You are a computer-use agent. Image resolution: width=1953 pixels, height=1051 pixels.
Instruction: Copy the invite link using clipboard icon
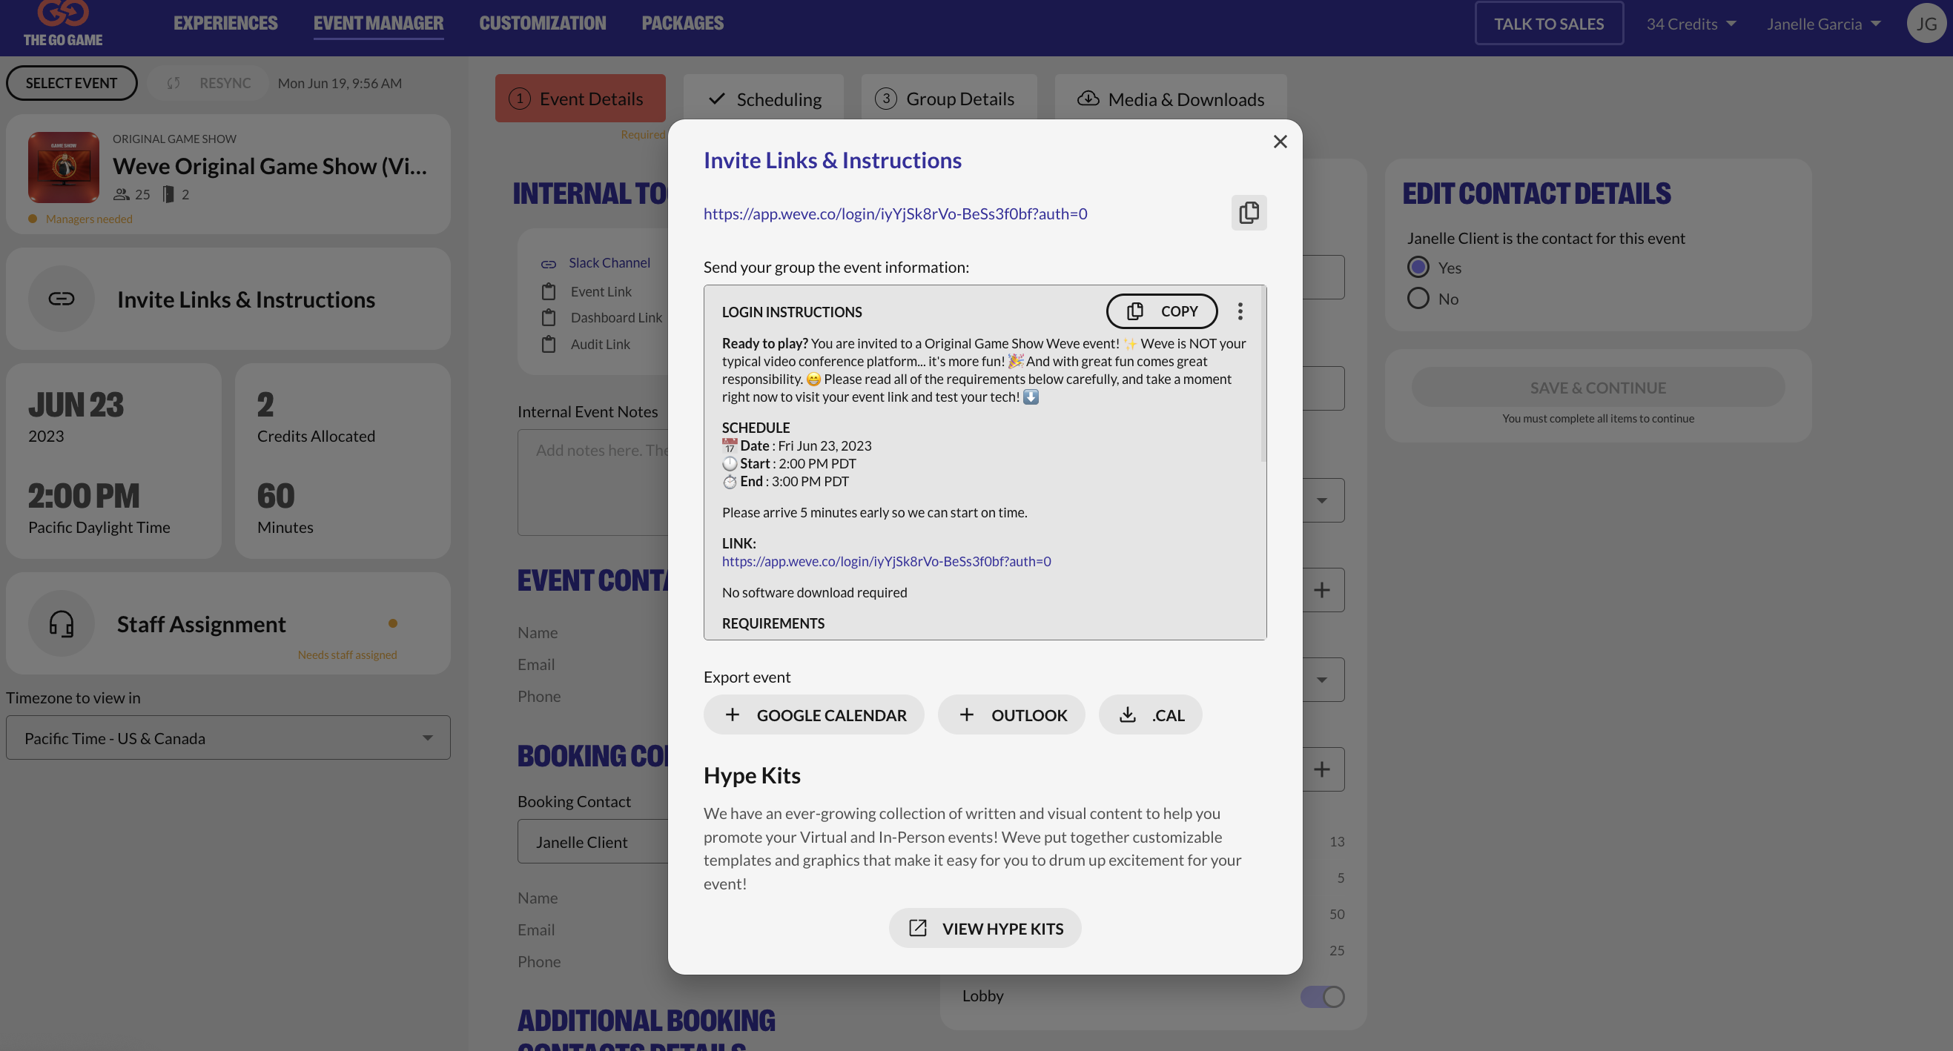(1249, 213)
